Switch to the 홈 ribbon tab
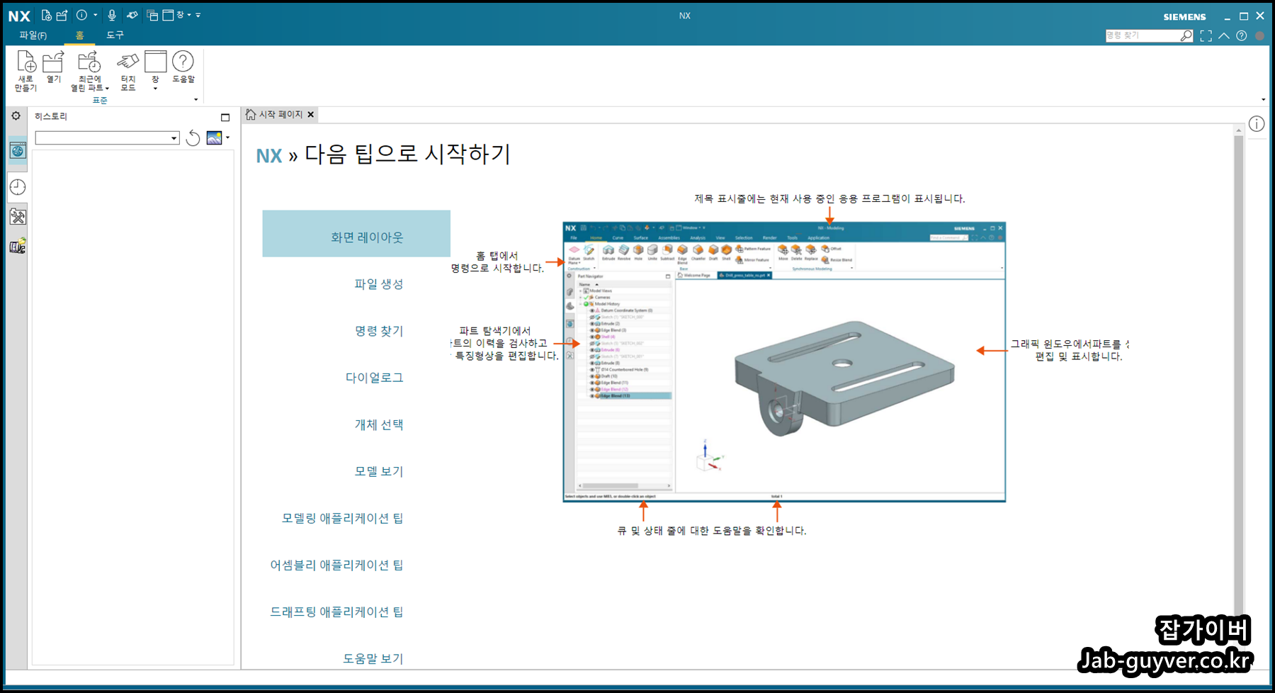 pyautogui.click(x=79, y=35)
